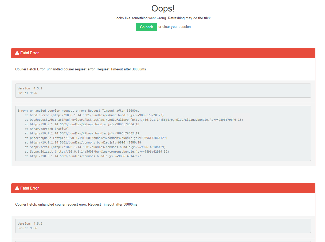Click the Build: 9896 line in the second error panel

point(27,228)
